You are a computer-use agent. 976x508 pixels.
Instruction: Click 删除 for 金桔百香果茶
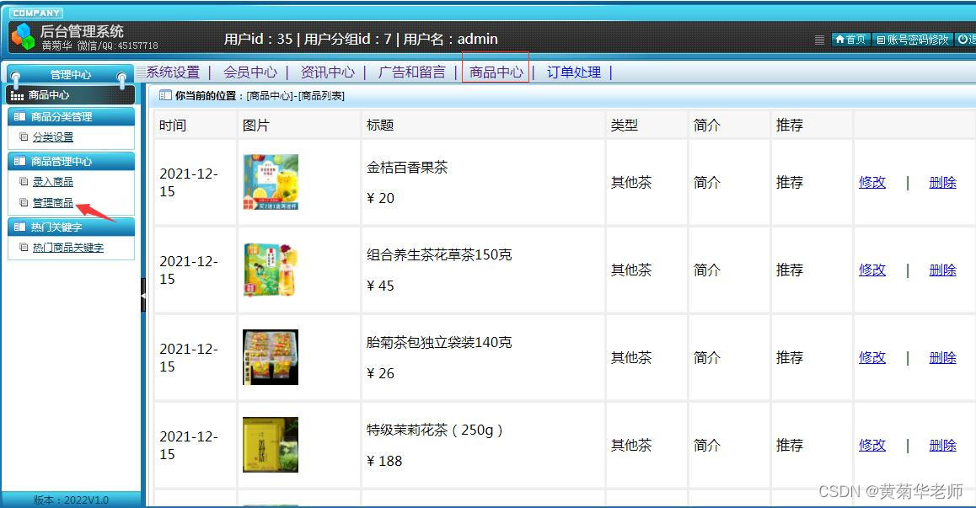pyautogui.click(x=942, y=183)
